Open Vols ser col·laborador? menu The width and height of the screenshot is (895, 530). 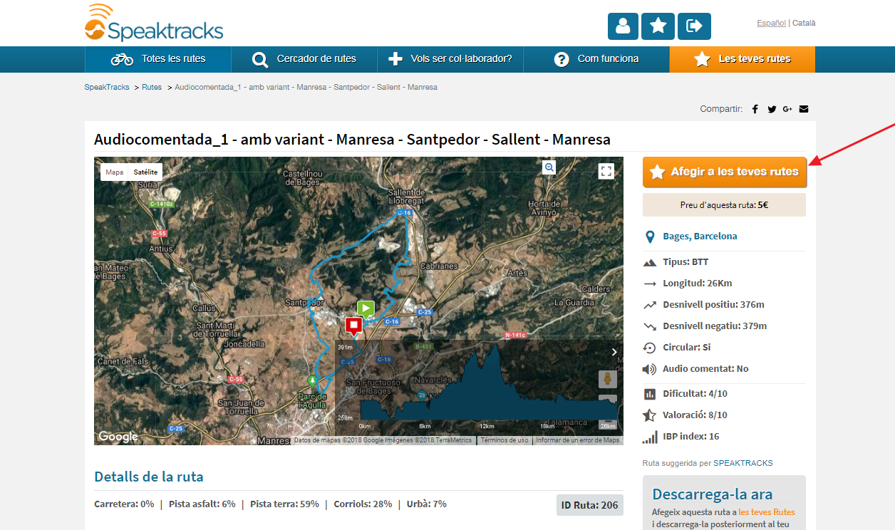coord(450,59)
